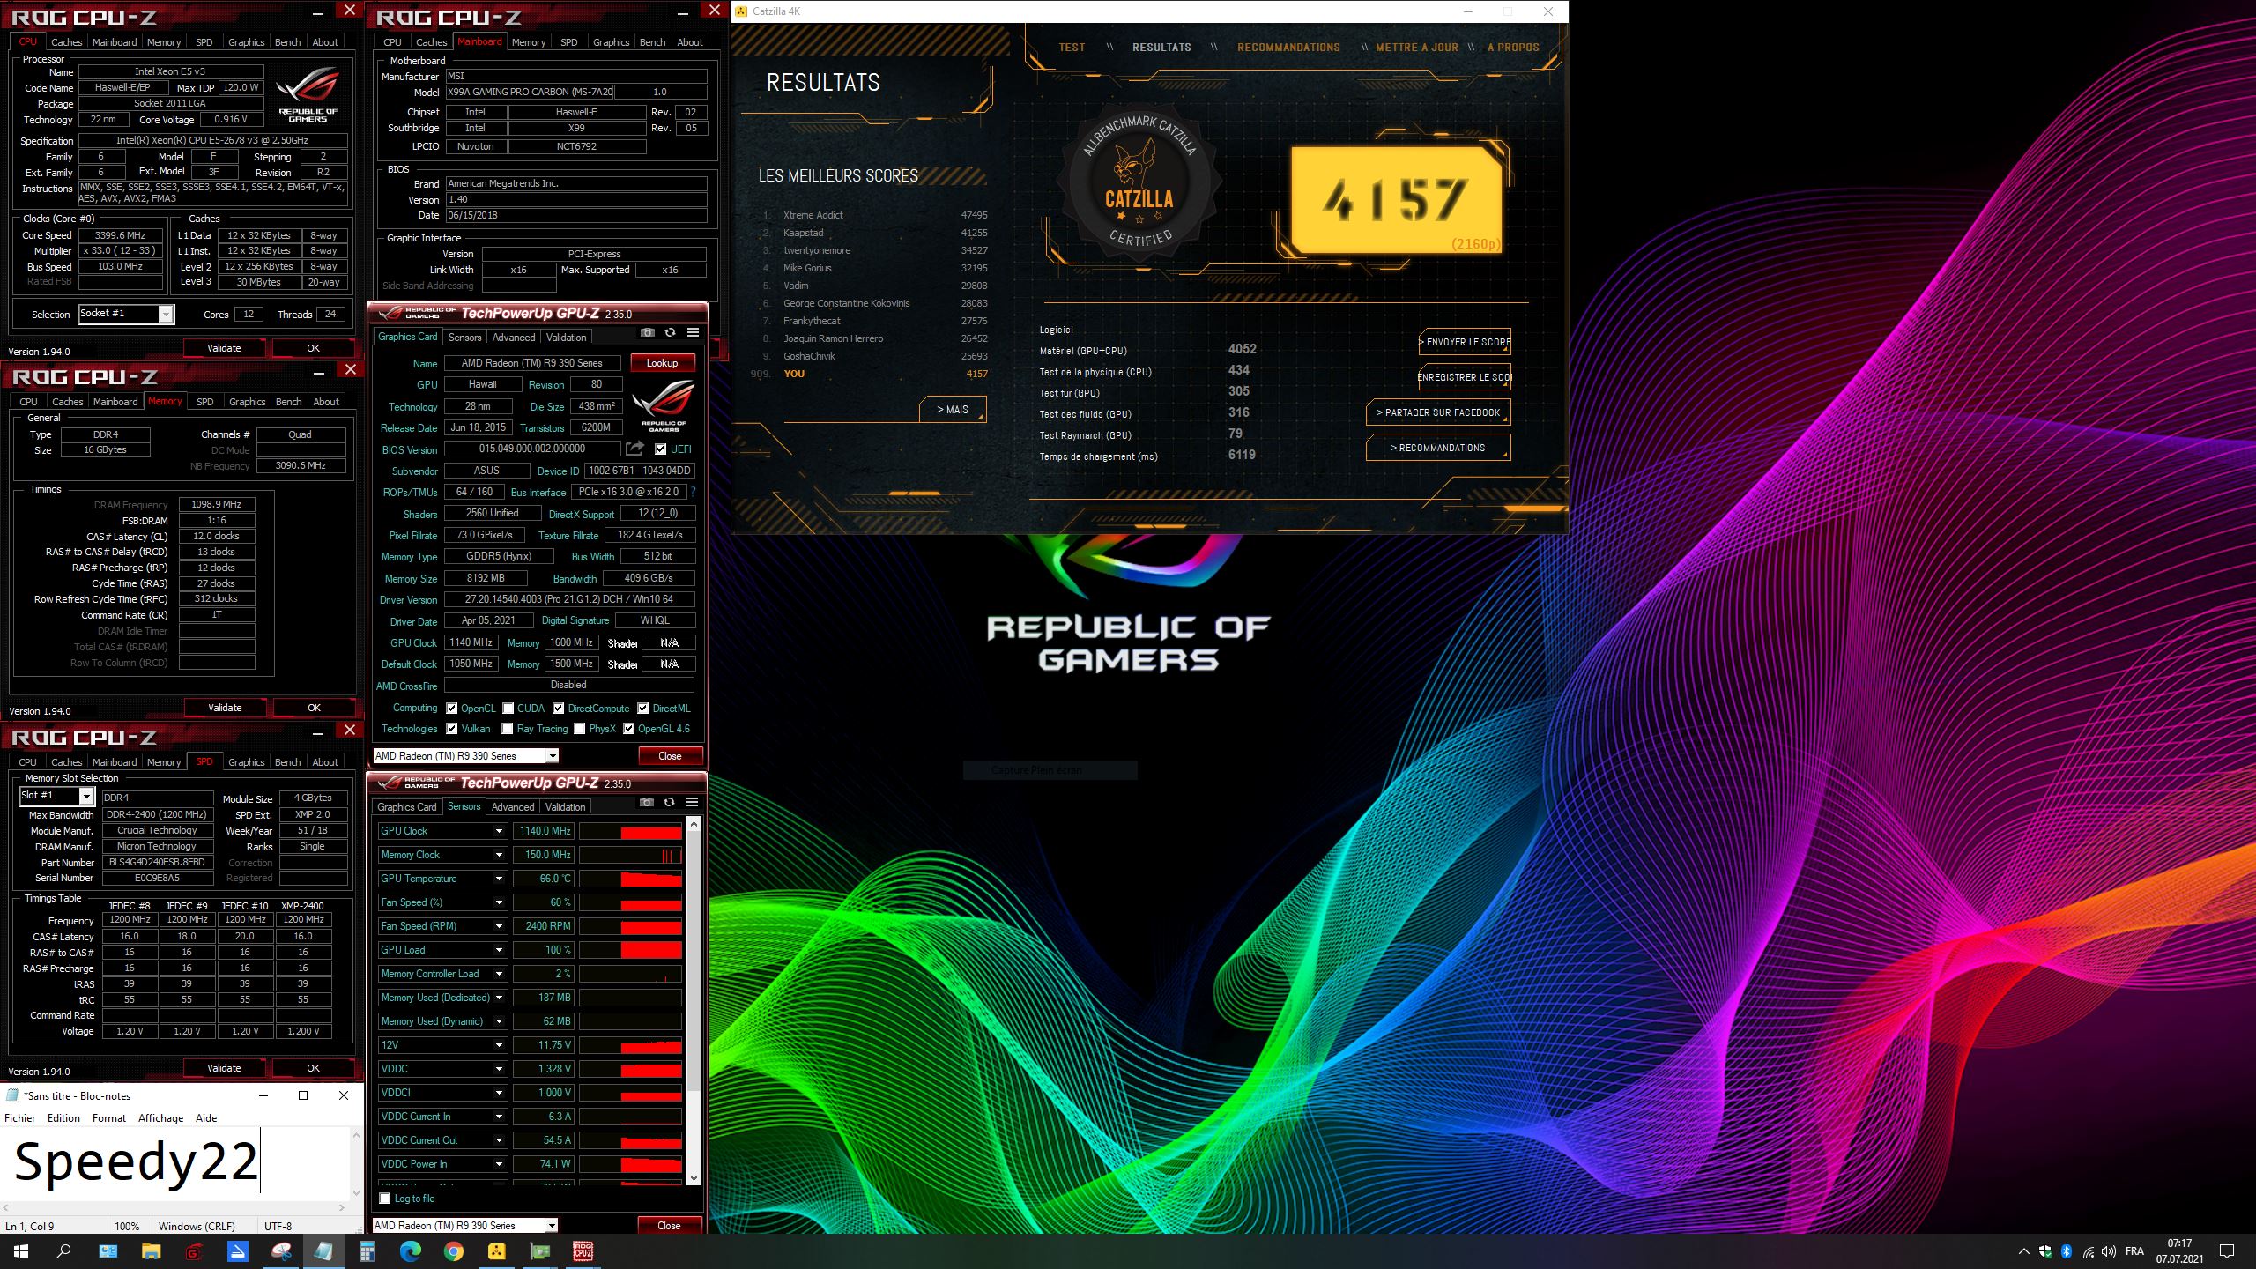Switch to Notepad taskbar icon
The height and width of the screenshot is (1269, 2256).
click(324, 1251)
